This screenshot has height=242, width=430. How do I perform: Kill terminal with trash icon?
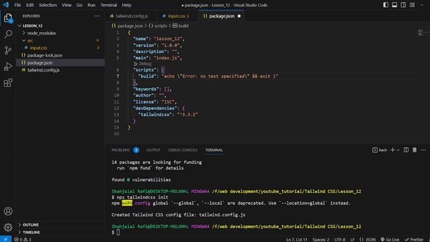click(x=415, y=150)
